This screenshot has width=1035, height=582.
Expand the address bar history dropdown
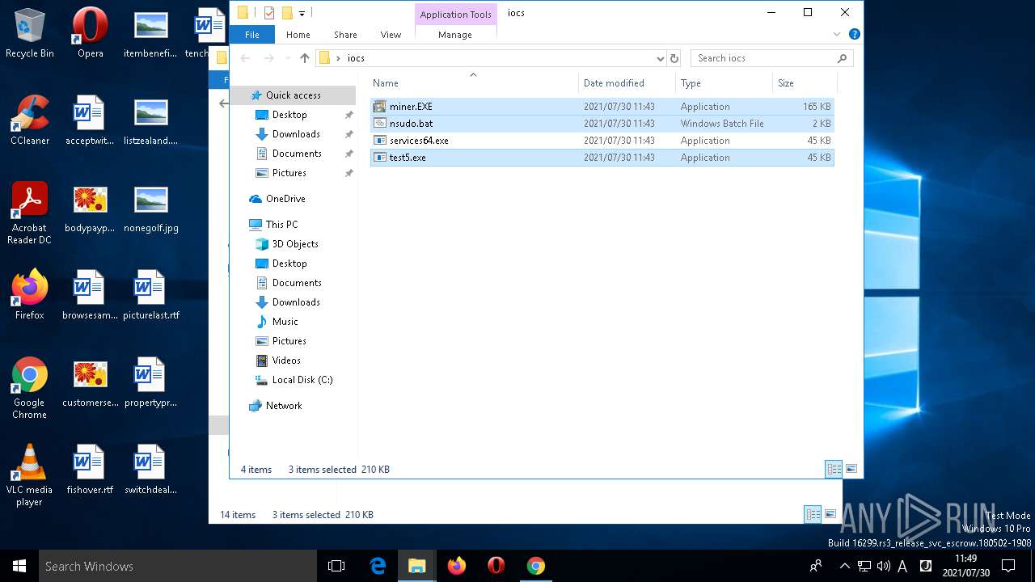(x=660, y=58)
